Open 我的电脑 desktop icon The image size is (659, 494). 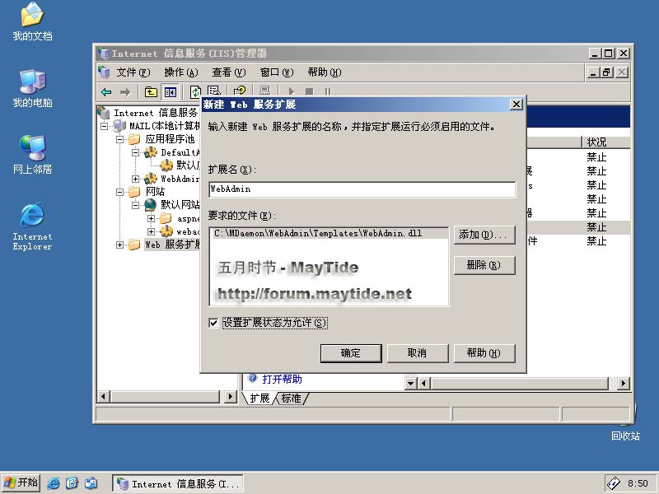32,82
